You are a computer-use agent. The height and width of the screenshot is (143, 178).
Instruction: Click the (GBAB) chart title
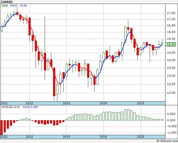(7, 2)
